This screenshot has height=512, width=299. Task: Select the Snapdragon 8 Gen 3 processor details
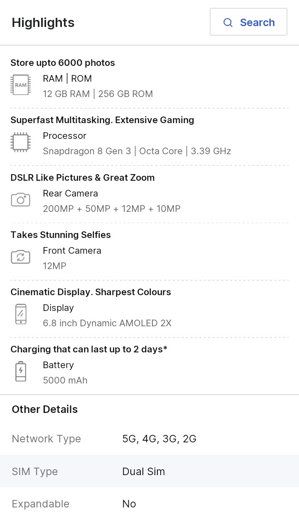point(137,151)
